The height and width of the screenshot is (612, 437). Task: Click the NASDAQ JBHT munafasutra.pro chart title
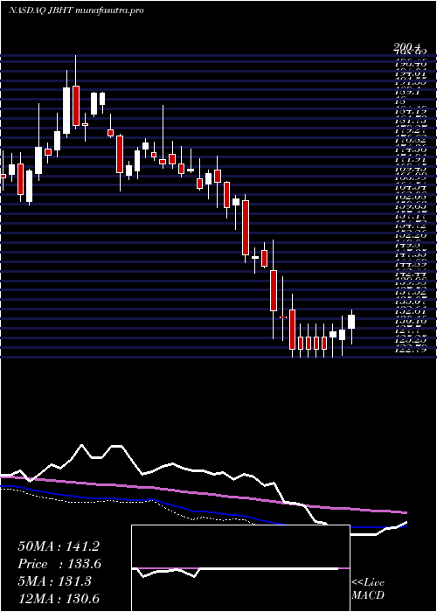76,10
